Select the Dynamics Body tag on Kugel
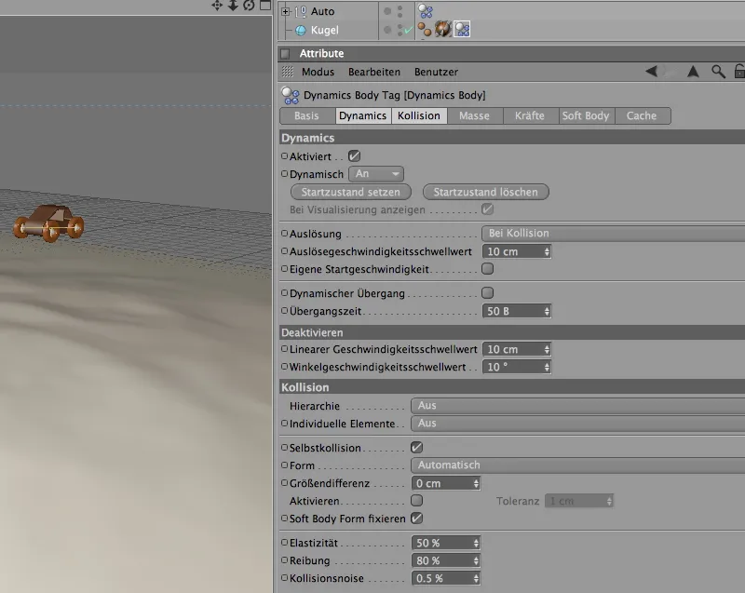This screenshot has height=593, width=745. click(x=461, y=30)
